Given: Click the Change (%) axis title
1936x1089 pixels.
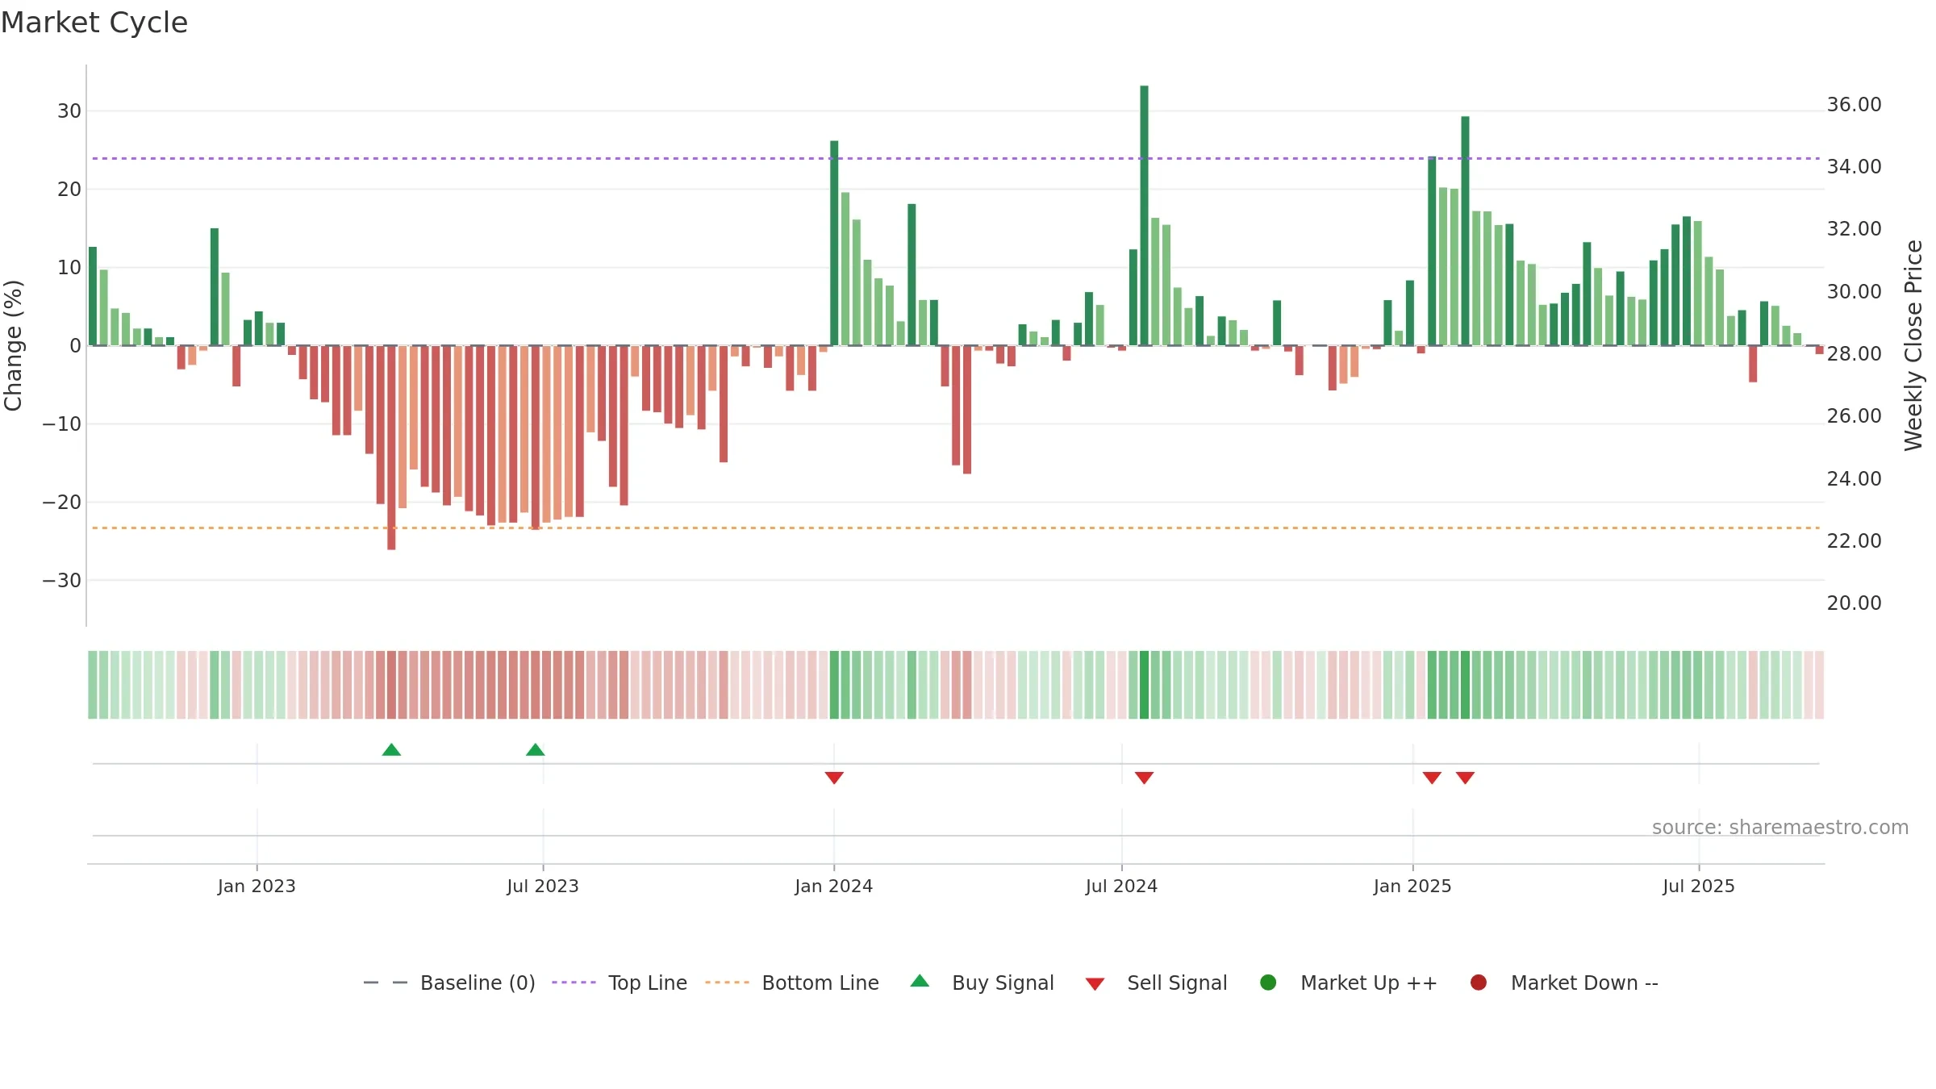Looking at the screenshot, I should point(13,345).
